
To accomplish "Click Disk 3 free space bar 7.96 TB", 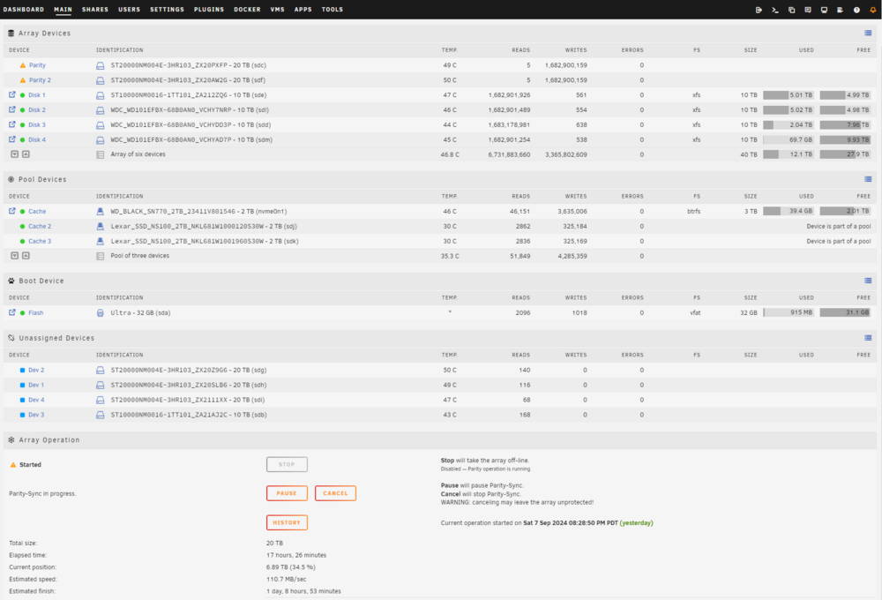I will click(845, 125).
